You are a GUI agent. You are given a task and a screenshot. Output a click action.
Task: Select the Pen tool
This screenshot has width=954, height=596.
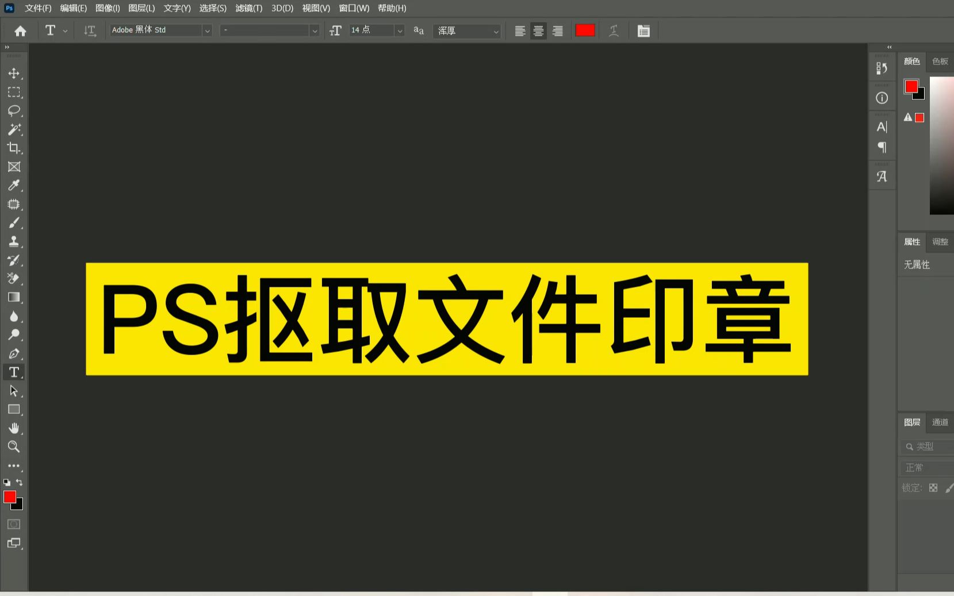[14, 353]
